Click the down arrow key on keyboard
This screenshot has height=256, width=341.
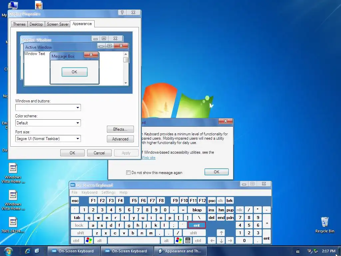pos(221,241)
